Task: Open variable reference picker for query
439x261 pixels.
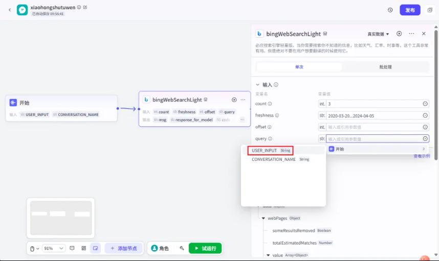Action: (425, 138)
